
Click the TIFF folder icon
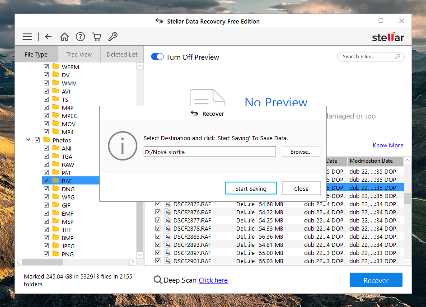(x=56, y=229)
